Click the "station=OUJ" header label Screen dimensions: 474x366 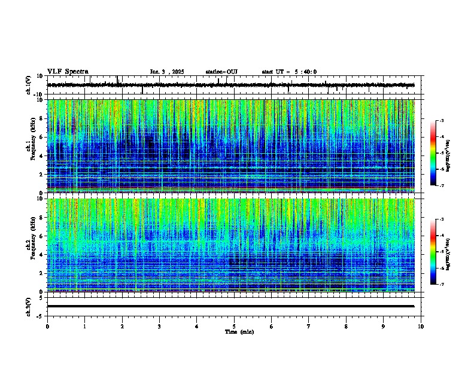(x=221, y=72)
